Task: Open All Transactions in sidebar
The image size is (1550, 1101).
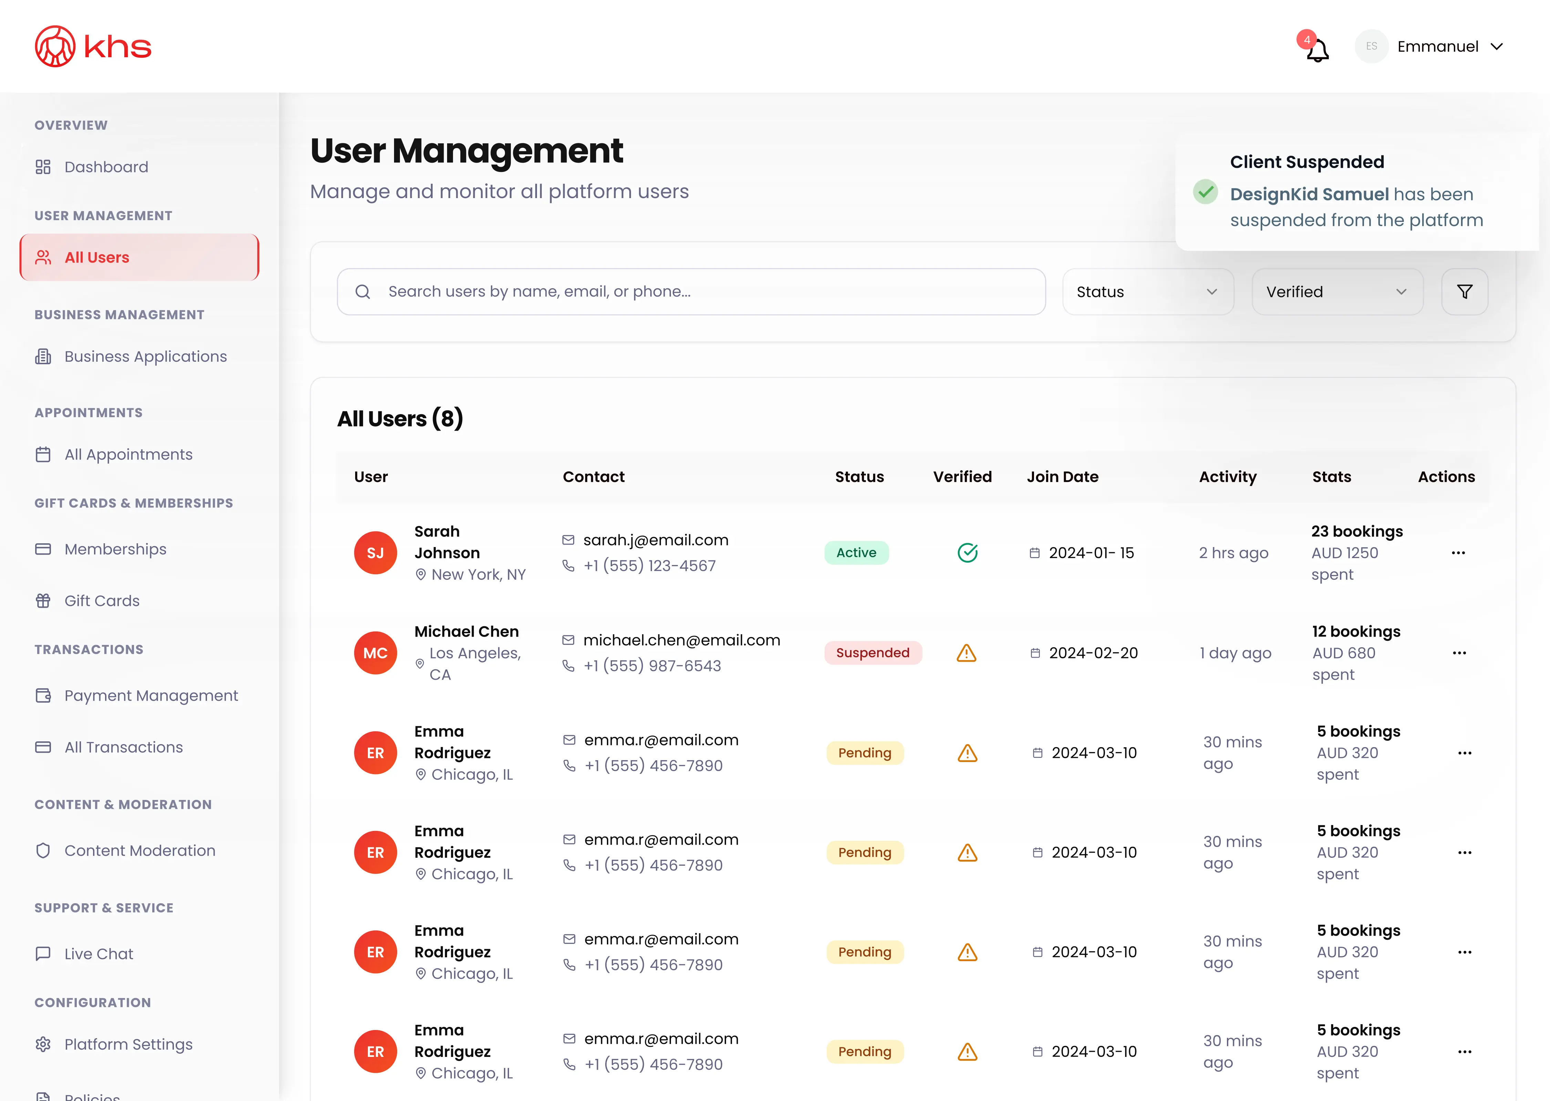Action: [x=108, y=747]
